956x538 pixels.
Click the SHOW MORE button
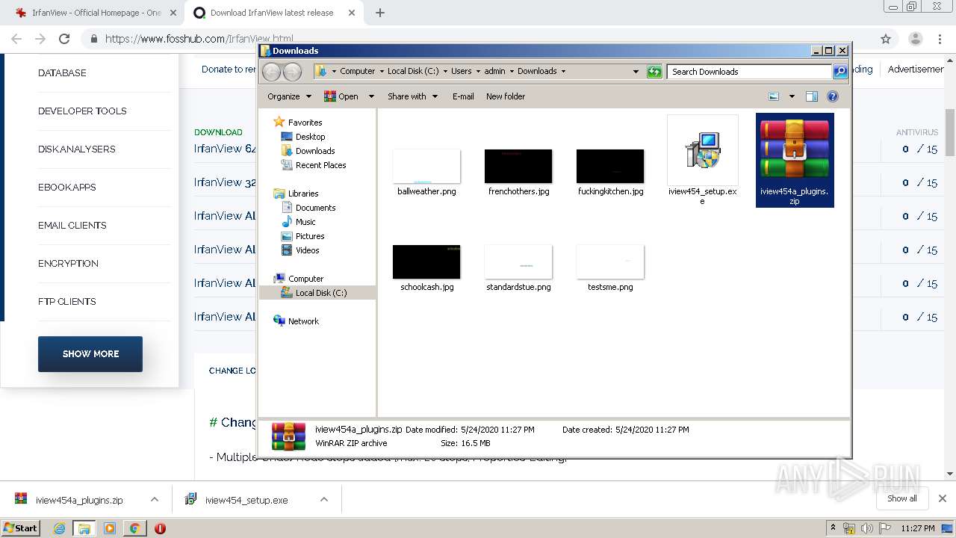[x=90, y=354]
